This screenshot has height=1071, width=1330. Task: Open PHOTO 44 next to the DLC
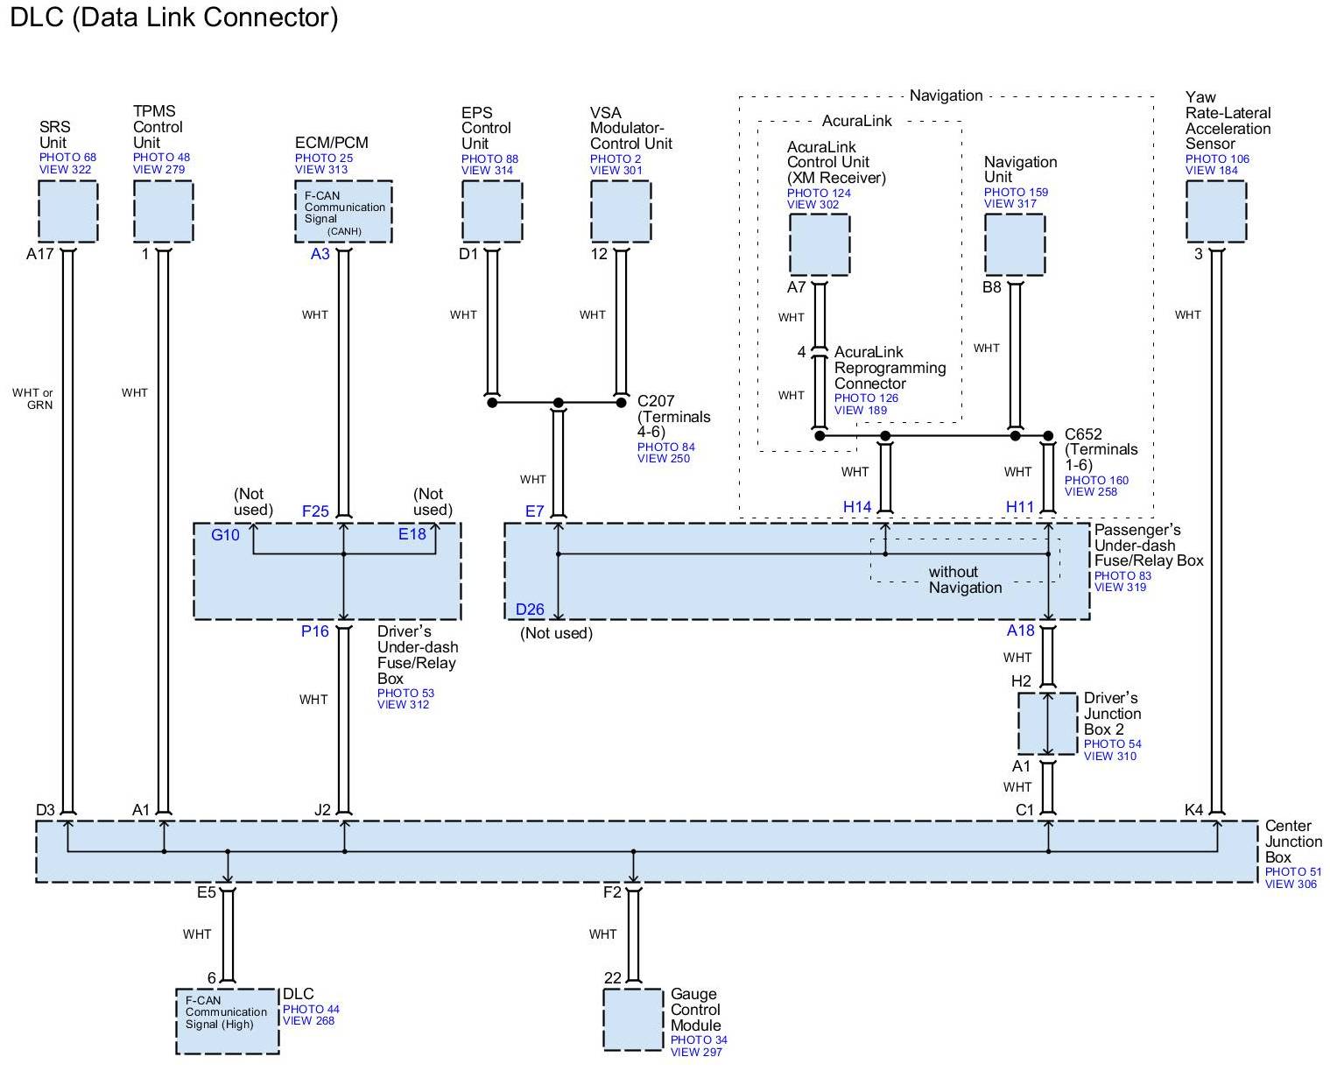[311, 1010]
